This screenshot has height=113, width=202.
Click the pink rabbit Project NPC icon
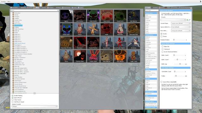[93, 56]
